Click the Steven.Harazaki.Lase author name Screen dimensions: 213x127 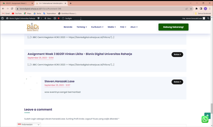tap(59, 81)
